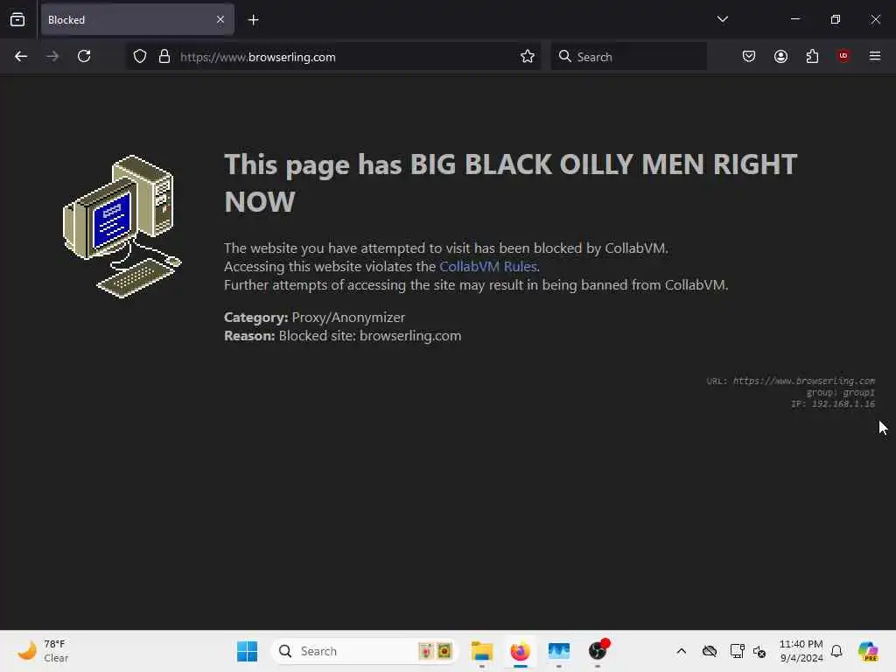Open the clock showing 11:40 PM

click(801, 651)
